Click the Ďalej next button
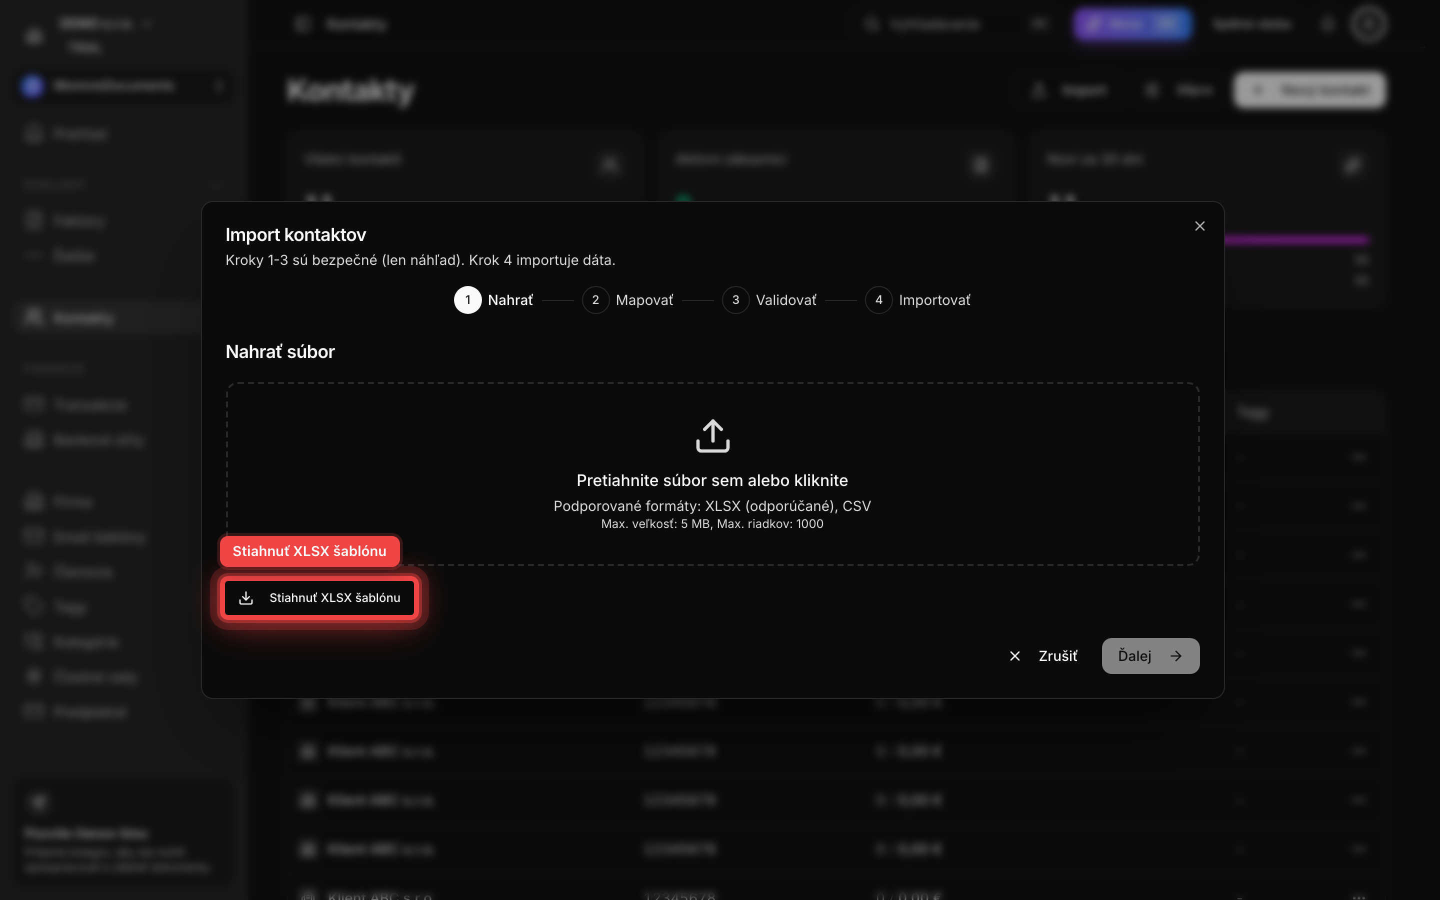The image size is (1440, 900). (1150, 656)
